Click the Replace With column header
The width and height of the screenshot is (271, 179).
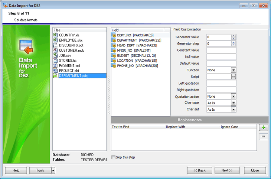(192, 127)
